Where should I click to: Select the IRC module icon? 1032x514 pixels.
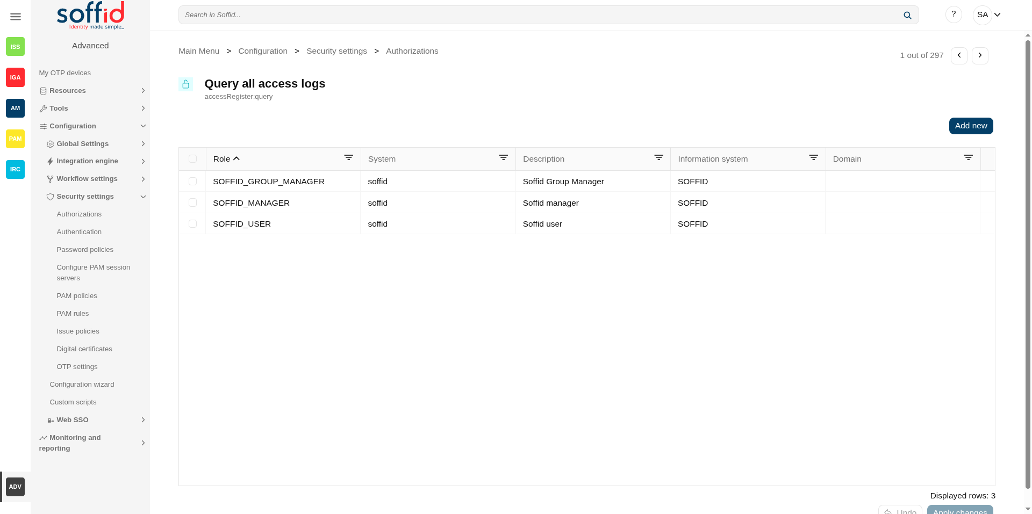click(15, 169)
